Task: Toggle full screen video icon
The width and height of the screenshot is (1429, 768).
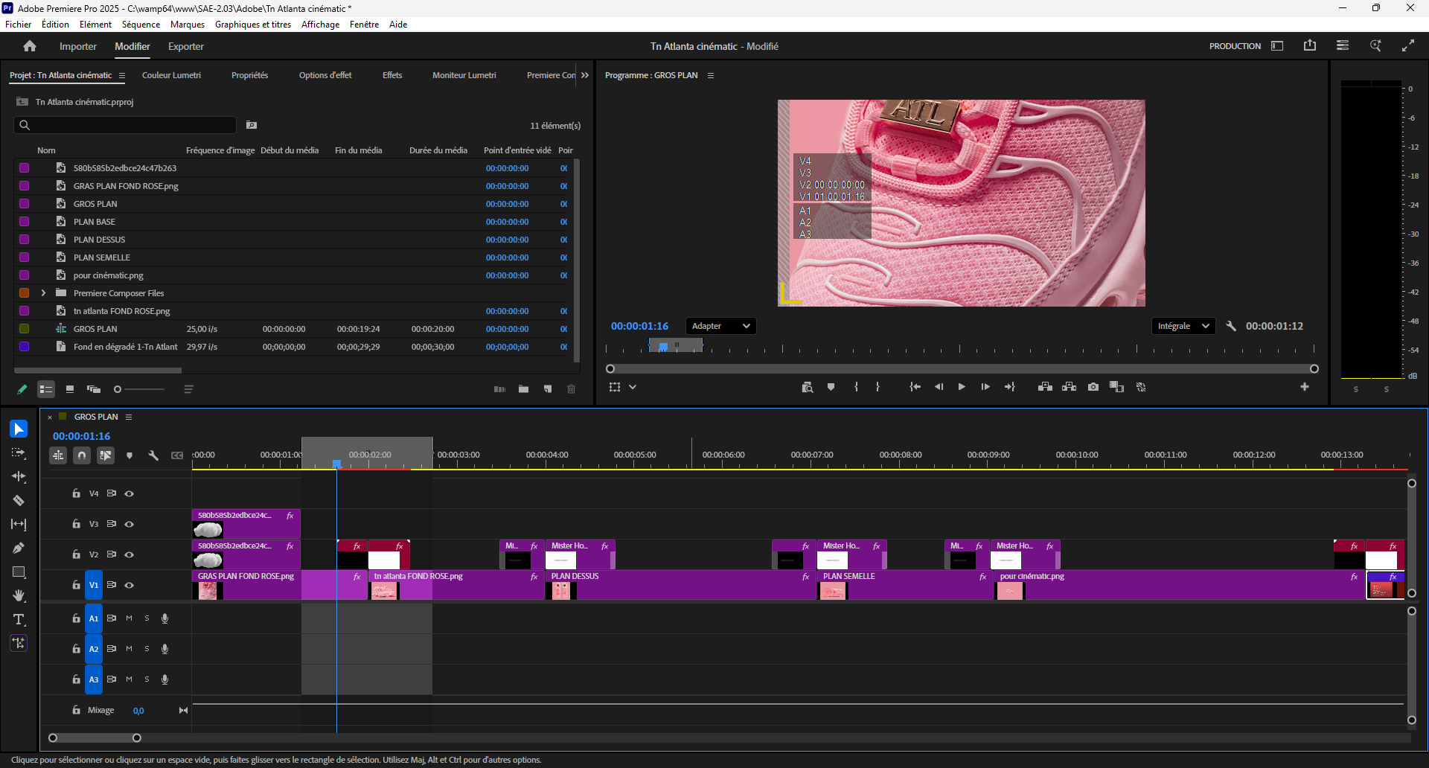Action: (1408, 46)
